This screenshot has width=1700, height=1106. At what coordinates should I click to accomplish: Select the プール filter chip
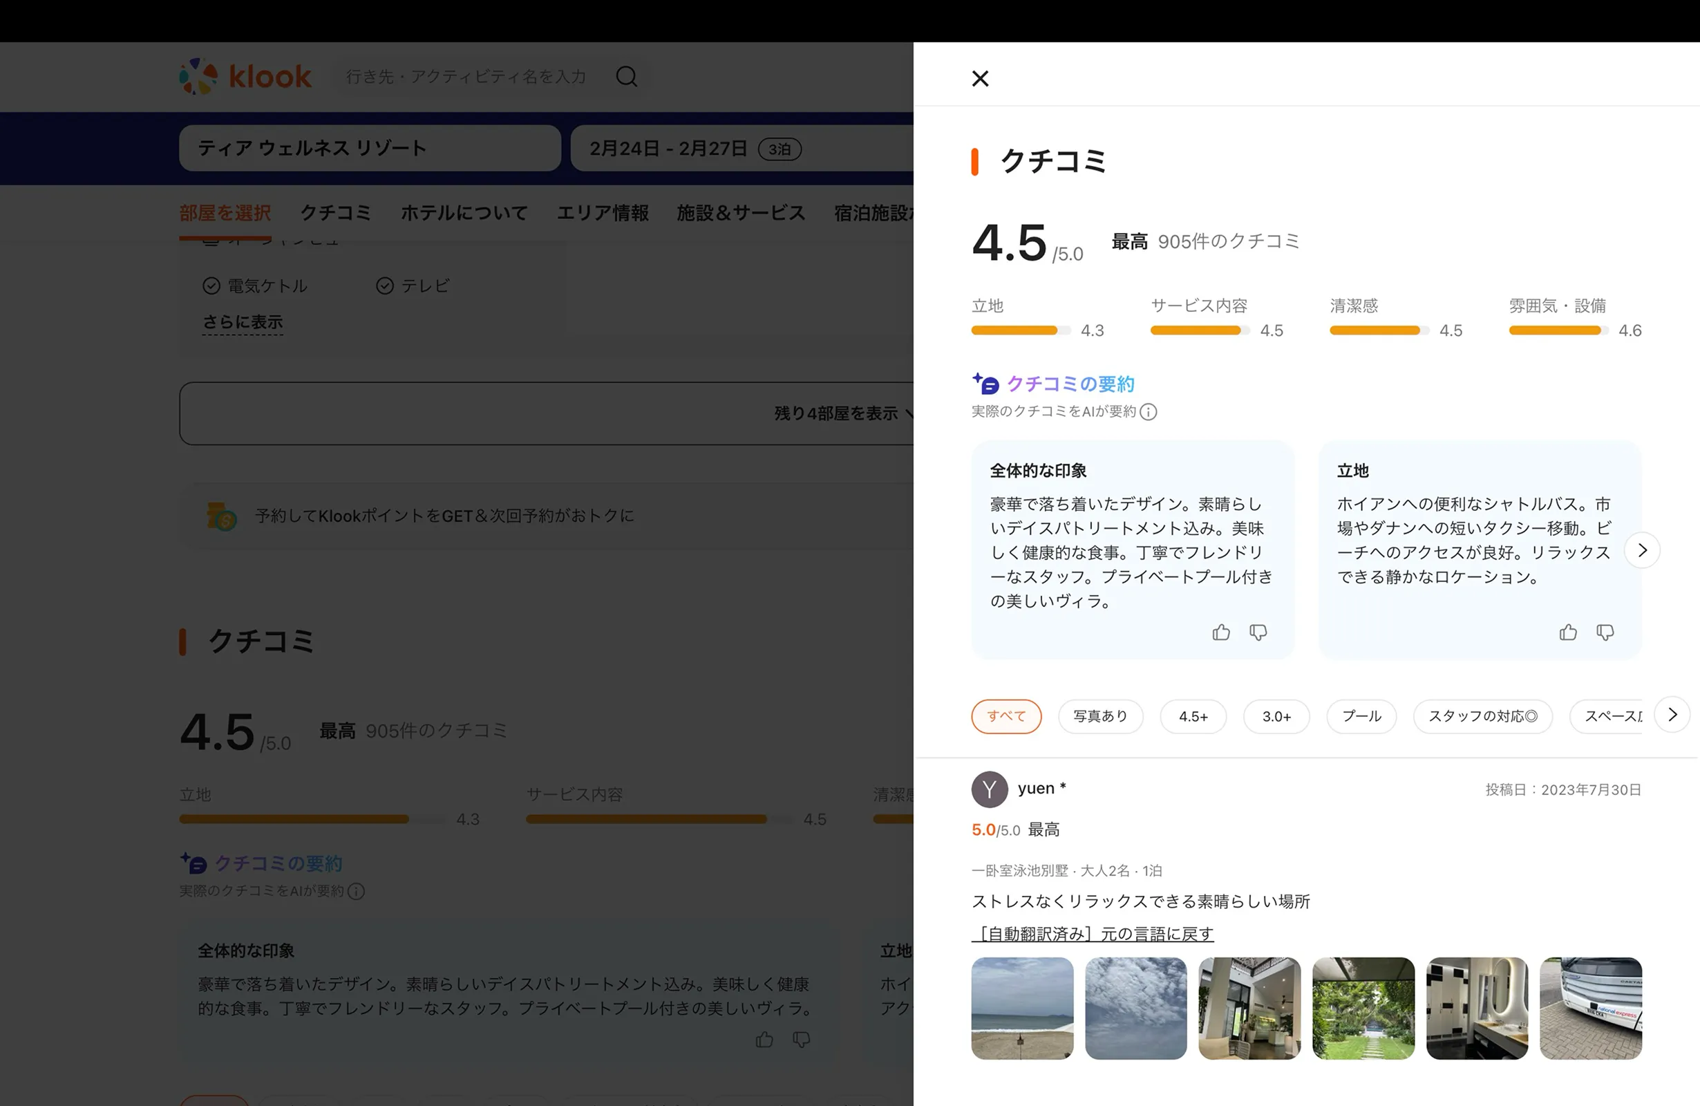pyautogui.click(x=1361, y=717)
